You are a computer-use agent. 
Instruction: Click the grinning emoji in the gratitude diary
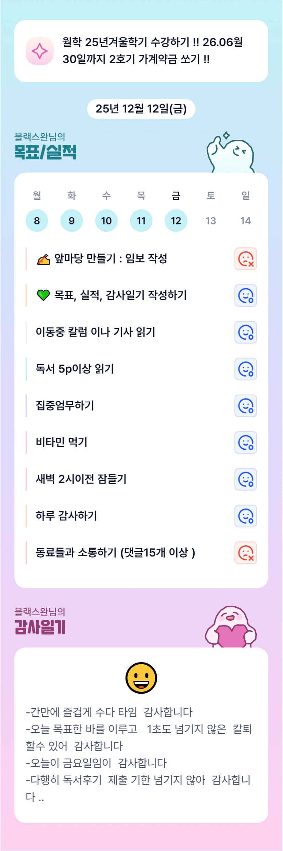point(141,678)
